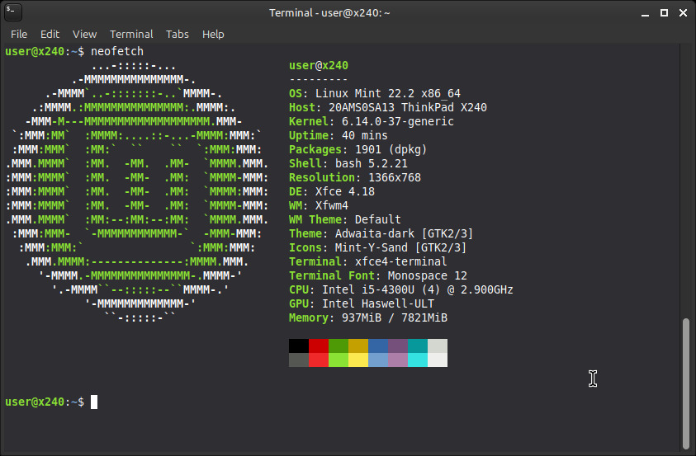
Task: Click CPU 'Intel i5-4300U' value
Action: 368,289
